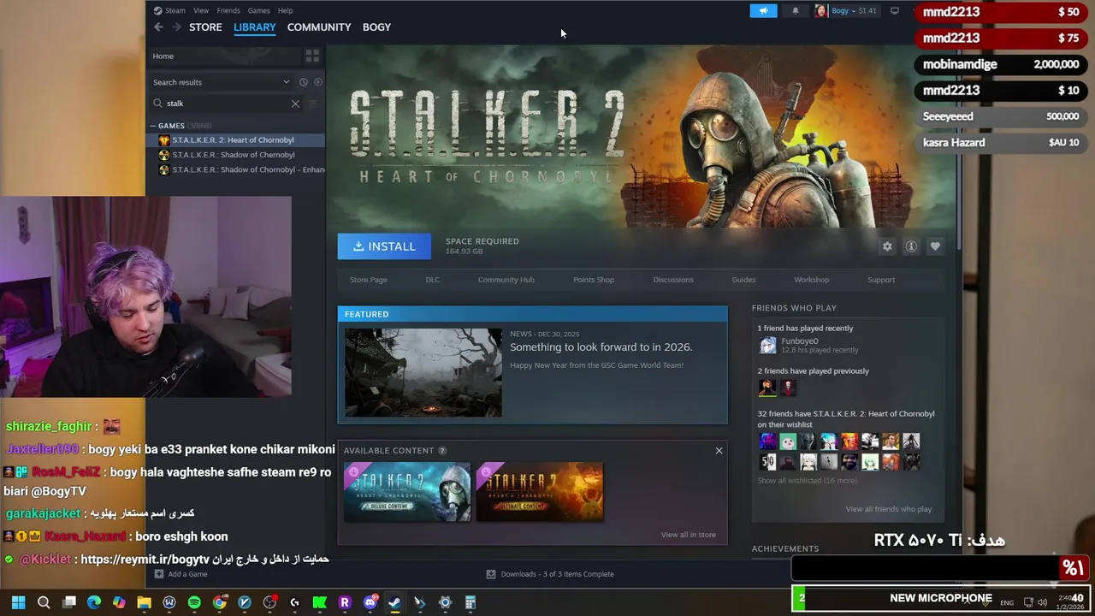Open the Support tab
This screenshot has width=1095, height=616.
tap(881, 280)
